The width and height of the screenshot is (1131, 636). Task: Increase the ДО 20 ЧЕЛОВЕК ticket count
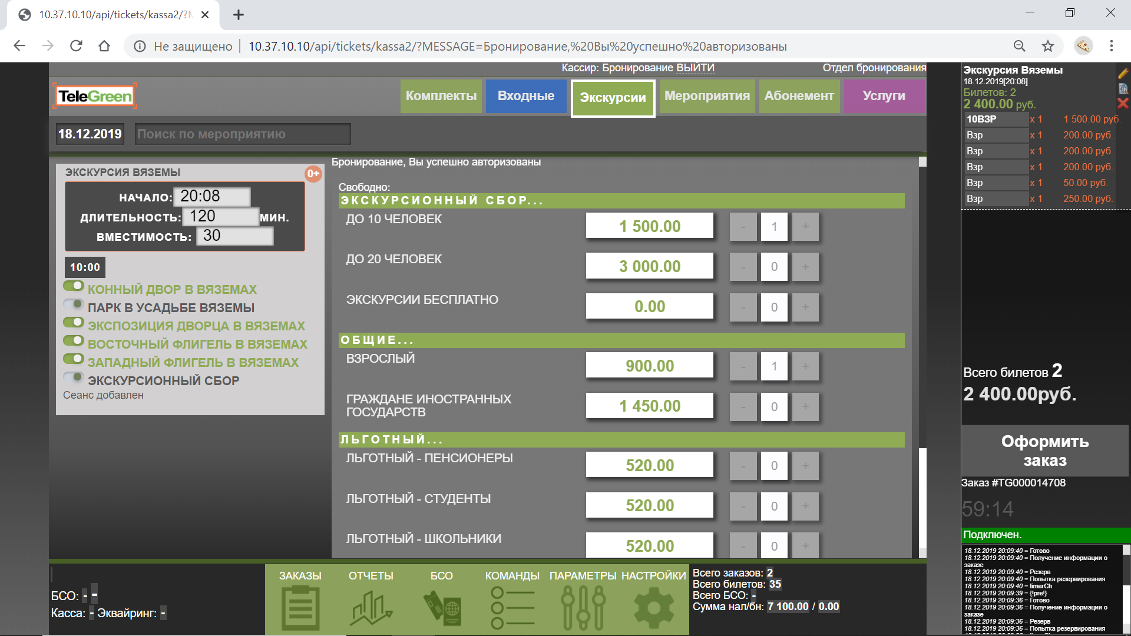point(805,267)
